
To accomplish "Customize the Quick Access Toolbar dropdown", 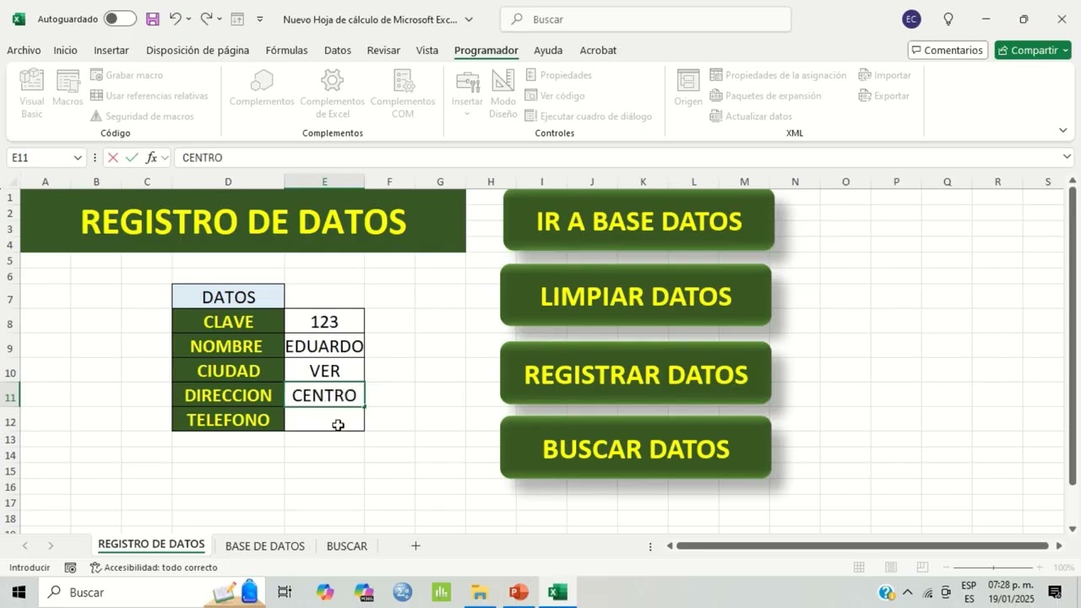I will (259, 19).
